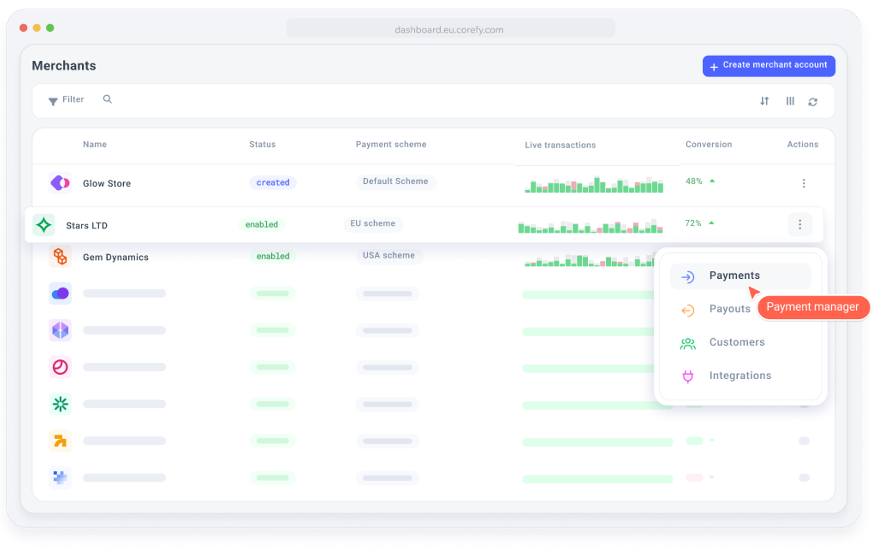Click the Glow Store logo icon

pos(60,183)
